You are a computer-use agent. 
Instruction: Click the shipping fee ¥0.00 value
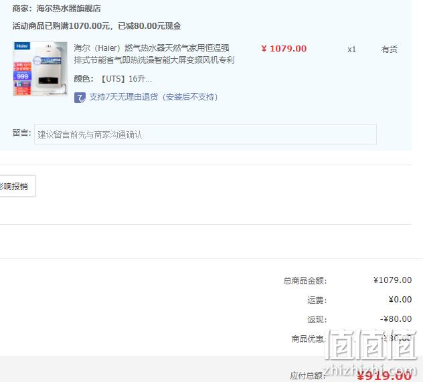click(x=400, y=300)
